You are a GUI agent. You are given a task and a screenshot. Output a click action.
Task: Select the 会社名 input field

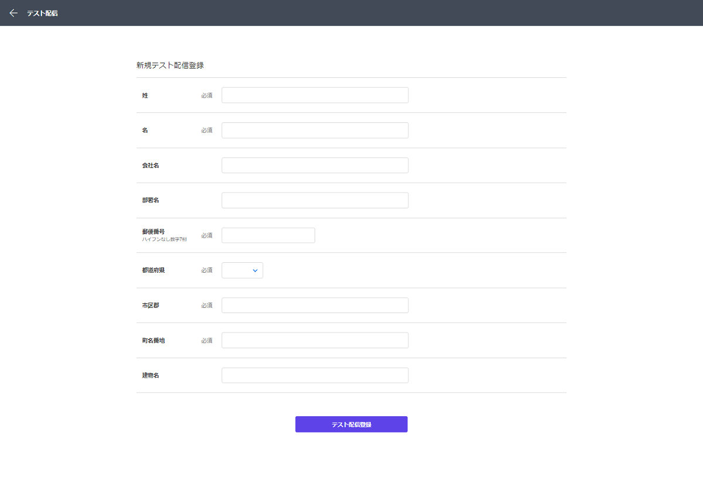pos(315,165)
